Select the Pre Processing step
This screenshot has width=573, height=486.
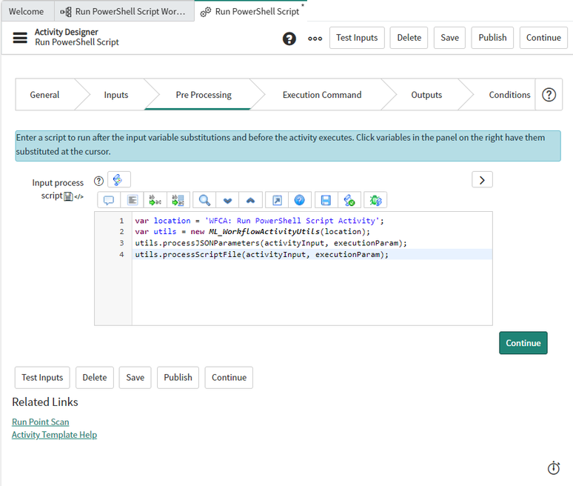pyautogui.click(x=204, y=95)
